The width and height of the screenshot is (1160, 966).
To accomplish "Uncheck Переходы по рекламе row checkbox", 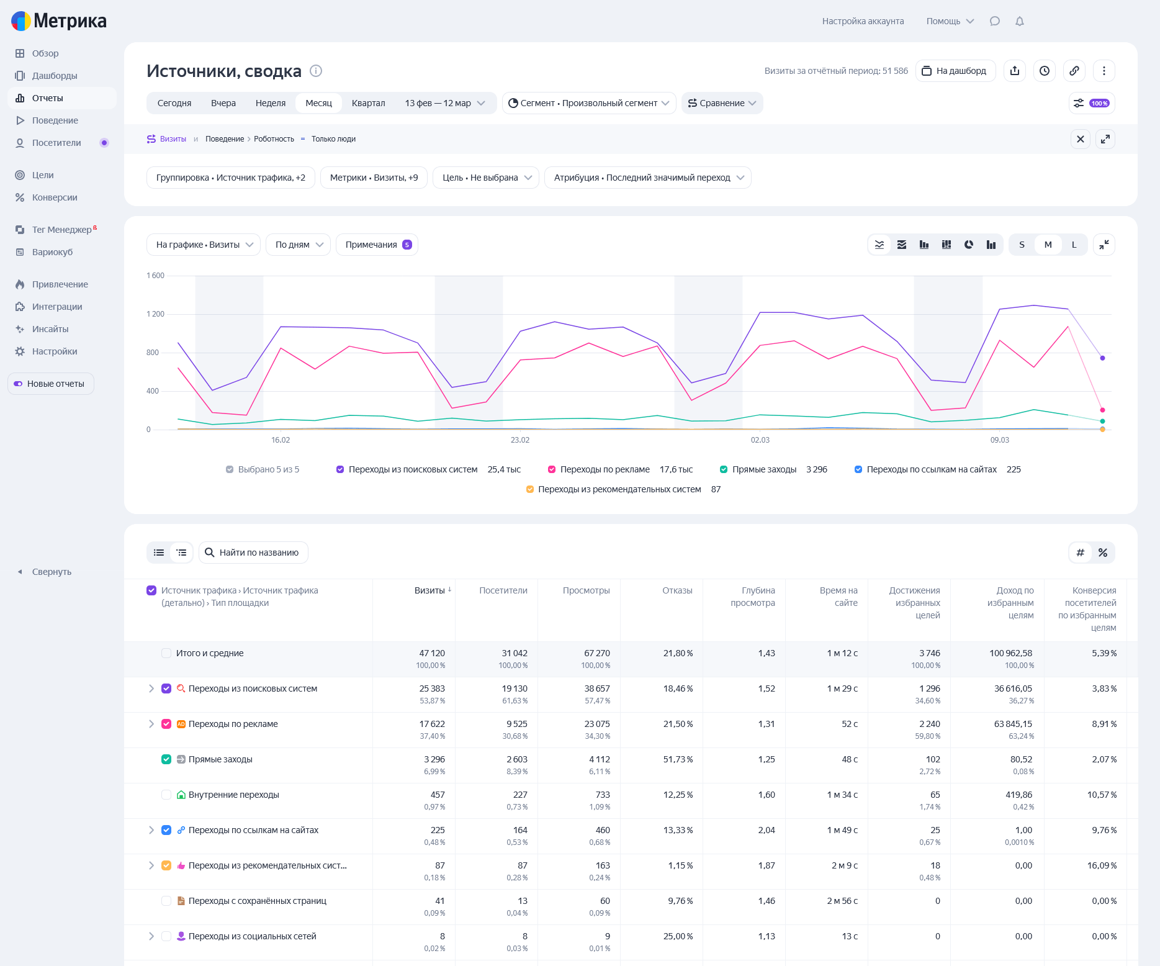I will point(166,724).
